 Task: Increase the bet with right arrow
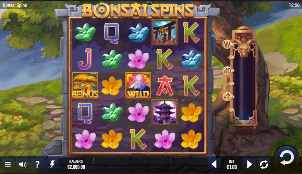249,164
